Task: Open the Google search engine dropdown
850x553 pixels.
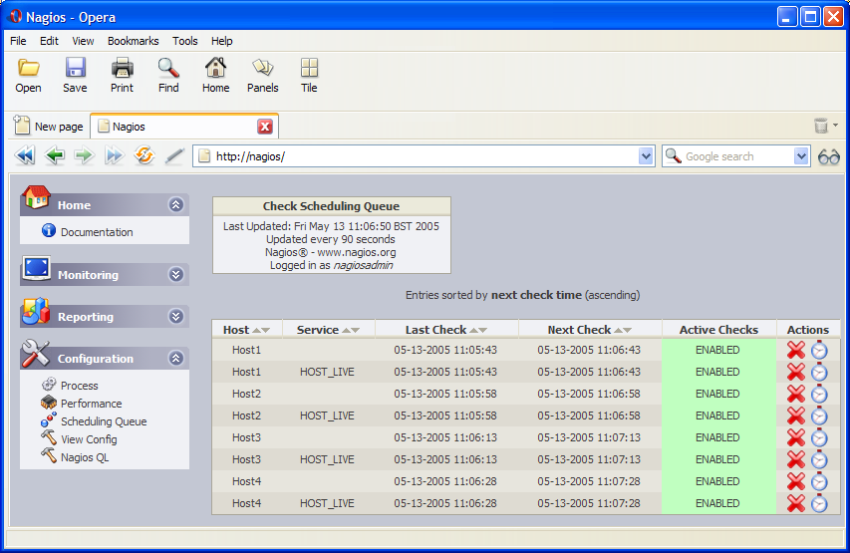Action: click(801, 156)
